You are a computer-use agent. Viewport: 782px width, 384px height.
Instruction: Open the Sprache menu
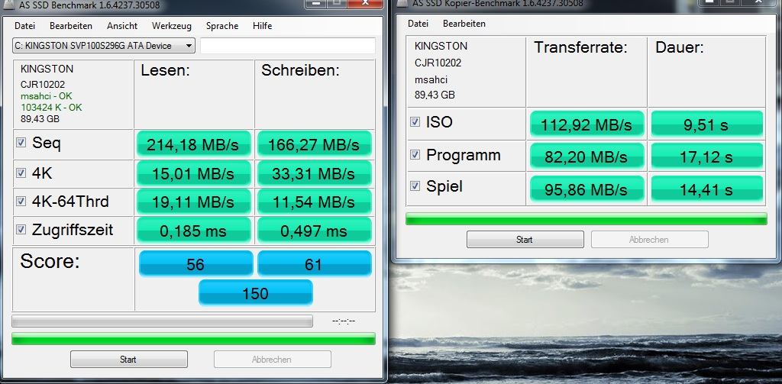pyautogui.click(x=222, y=26)
